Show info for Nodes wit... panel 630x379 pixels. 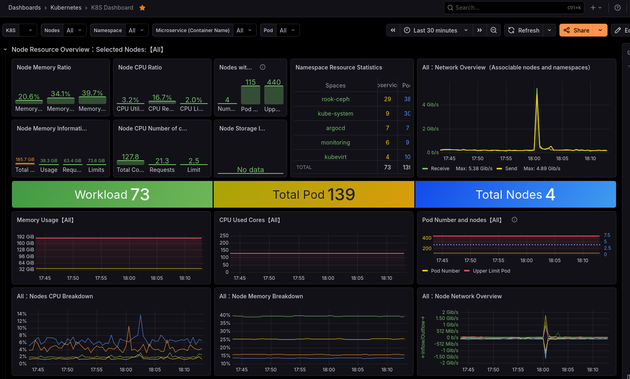click(263, 67)
